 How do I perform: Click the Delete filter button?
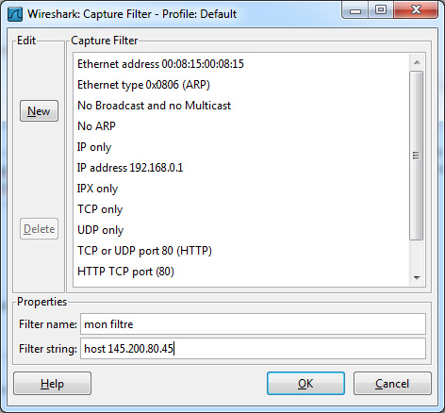tap(39, 229)
